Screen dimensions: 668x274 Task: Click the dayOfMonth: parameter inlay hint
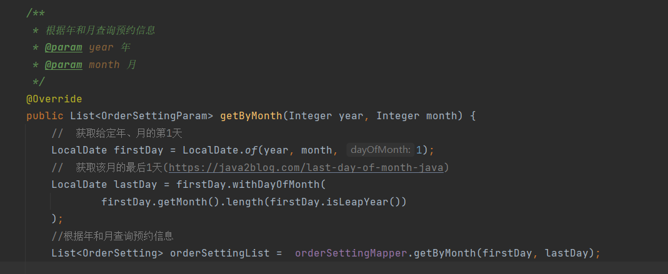coord(380,150)
